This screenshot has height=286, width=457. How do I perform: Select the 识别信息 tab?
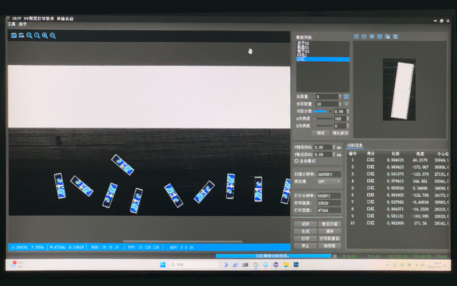pos(355,145)
